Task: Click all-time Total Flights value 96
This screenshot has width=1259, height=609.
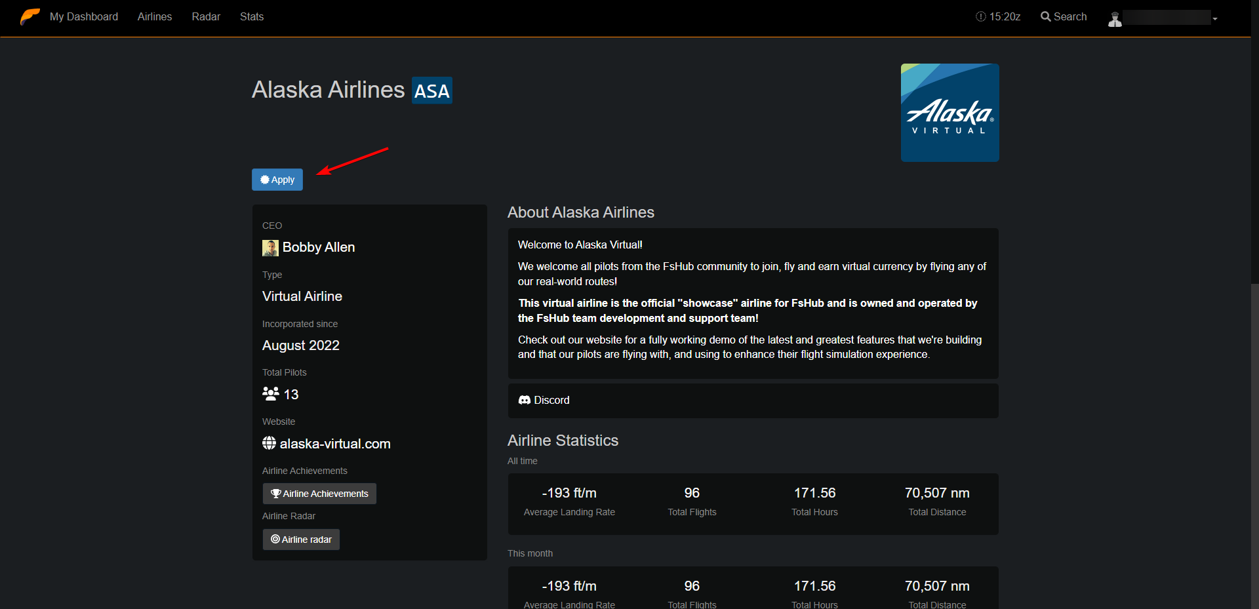Action: coord(692,493)
